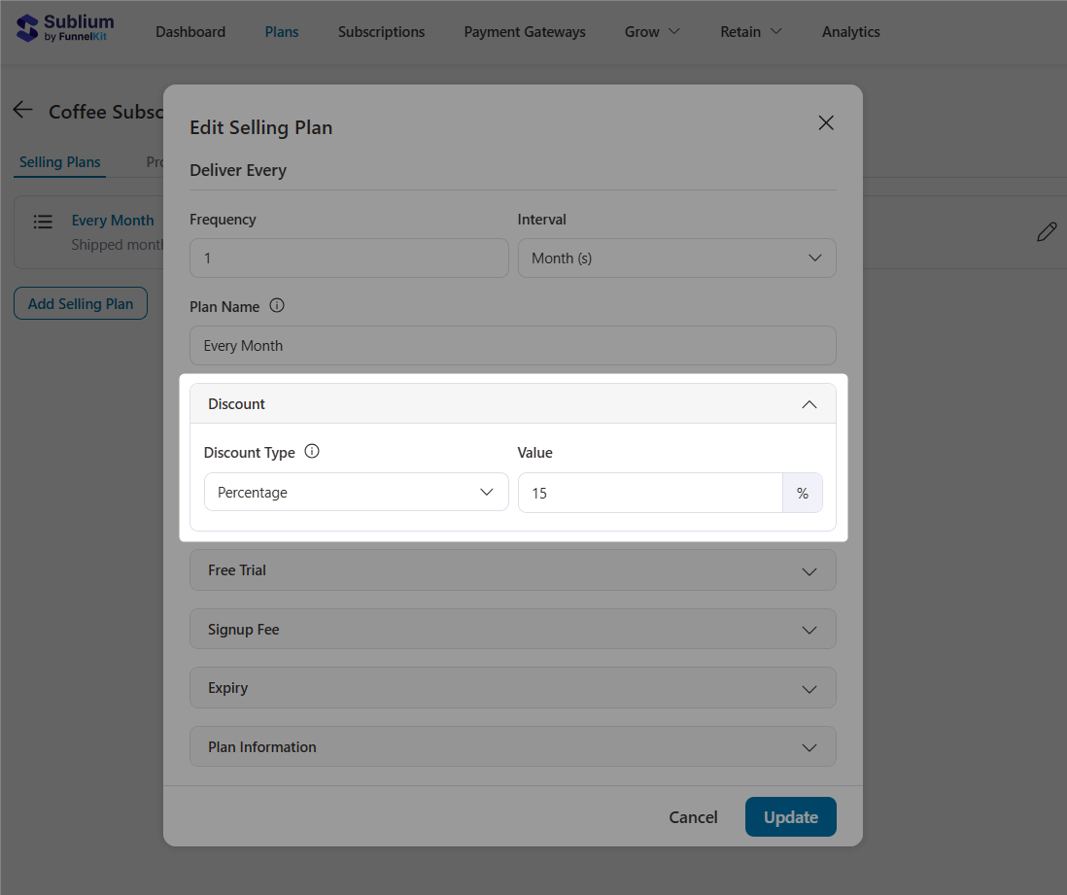Click the info icon beside Discount Type
Viewport: 1067px width, 895px height.
[x=312, y=451]
